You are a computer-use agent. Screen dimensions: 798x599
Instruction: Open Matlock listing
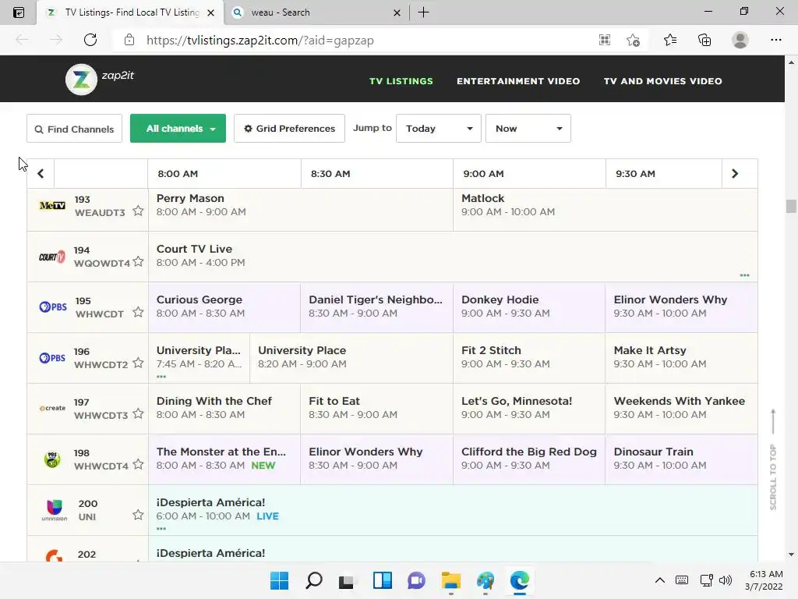[605, 210]
